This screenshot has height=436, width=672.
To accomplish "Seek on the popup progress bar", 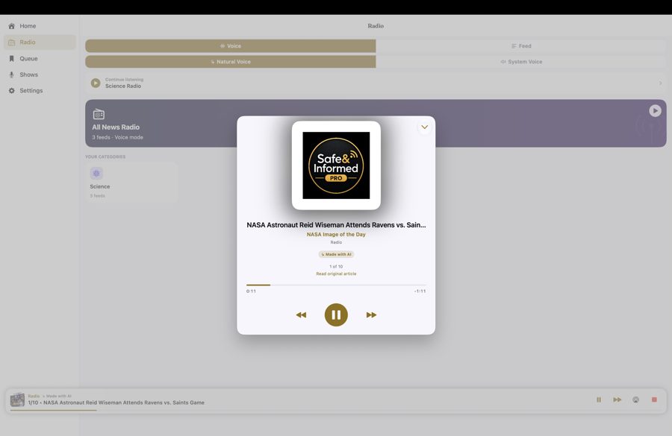I will click(336, 285).
